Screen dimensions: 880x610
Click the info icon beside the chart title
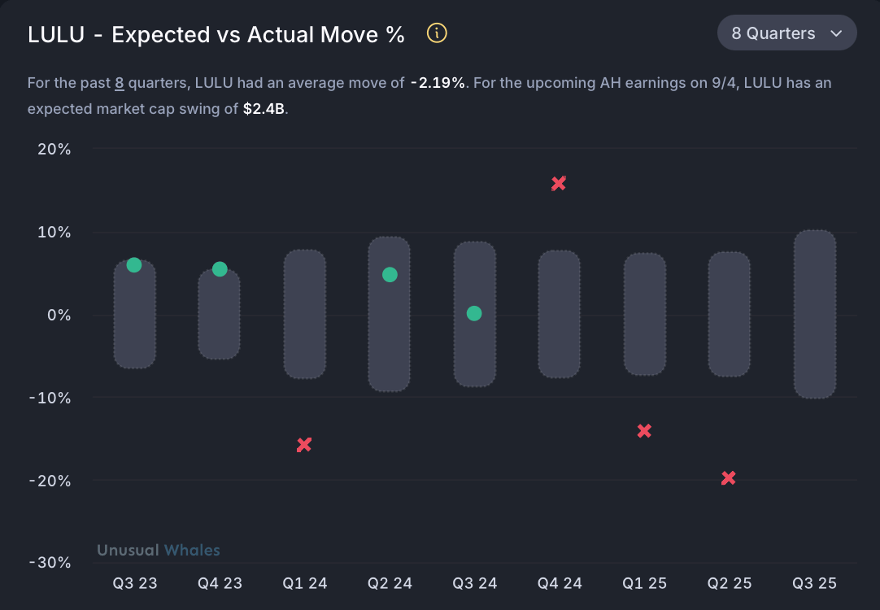[x=438, y=33]
